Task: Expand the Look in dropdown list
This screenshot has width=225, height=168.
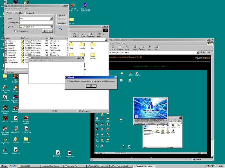Action: coord(51,27)
